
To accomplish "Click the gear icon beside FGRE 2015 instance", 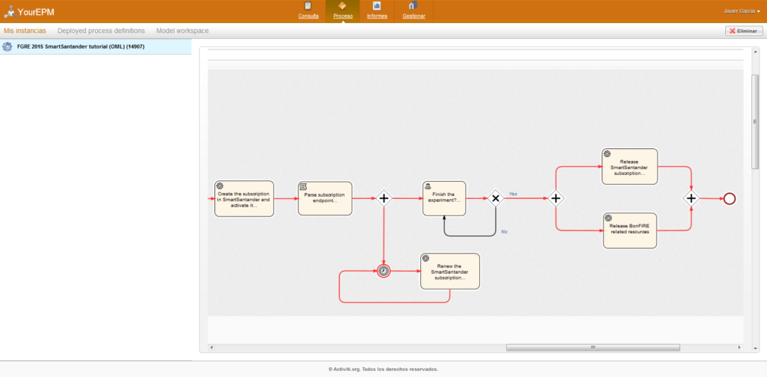I will [7, 47].
